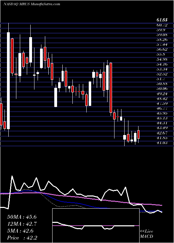Click the 41.03 price axis label
174x243 pixels.
(x=162, y=143)
